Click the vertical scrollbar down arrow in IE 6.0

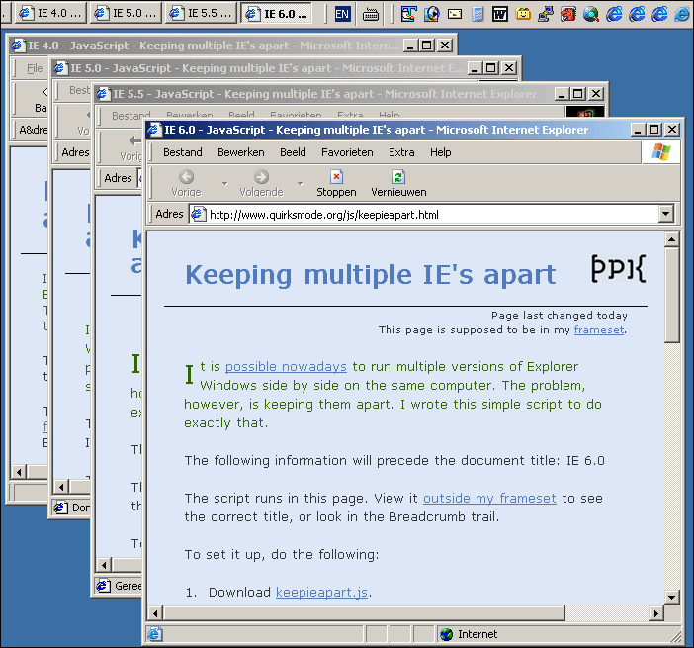pyautogui.click(x=672, y=597)
